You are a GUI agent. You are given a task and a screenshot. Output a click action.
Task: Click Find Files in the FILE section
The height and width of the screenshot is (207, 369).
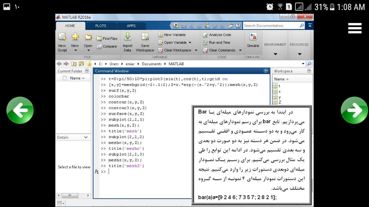[107, 39]
